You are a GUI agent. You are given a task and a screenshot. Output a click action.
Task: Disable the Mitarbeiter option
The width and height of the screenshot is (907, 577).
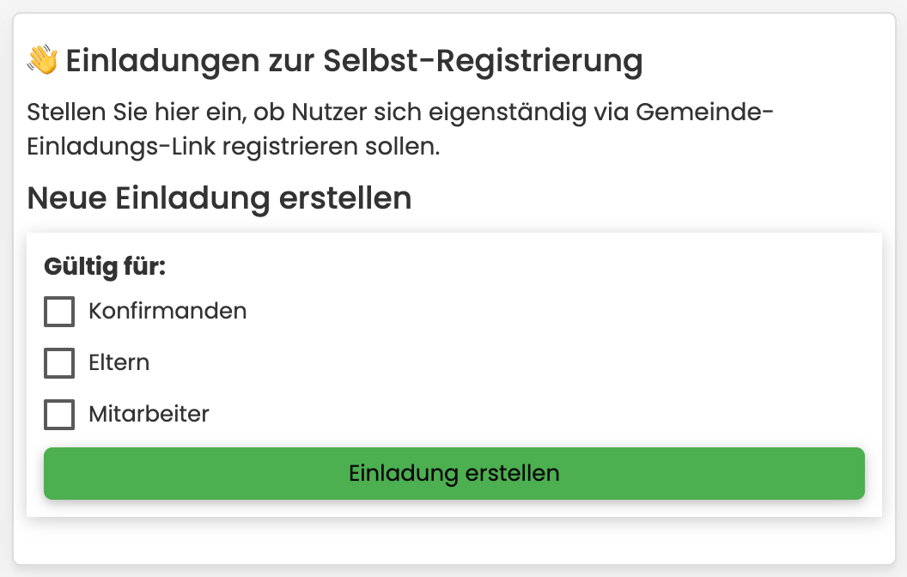tap(58, 415)
